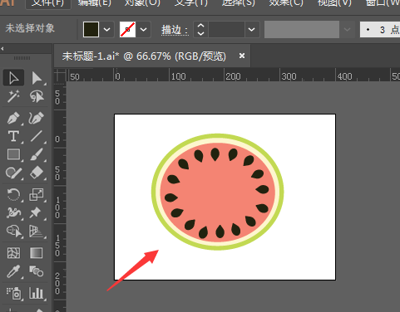Image resolution: width=400 pixels, height=312 pixels.
Task: Select the Puppet Warp pin tool
Action: 37,212
